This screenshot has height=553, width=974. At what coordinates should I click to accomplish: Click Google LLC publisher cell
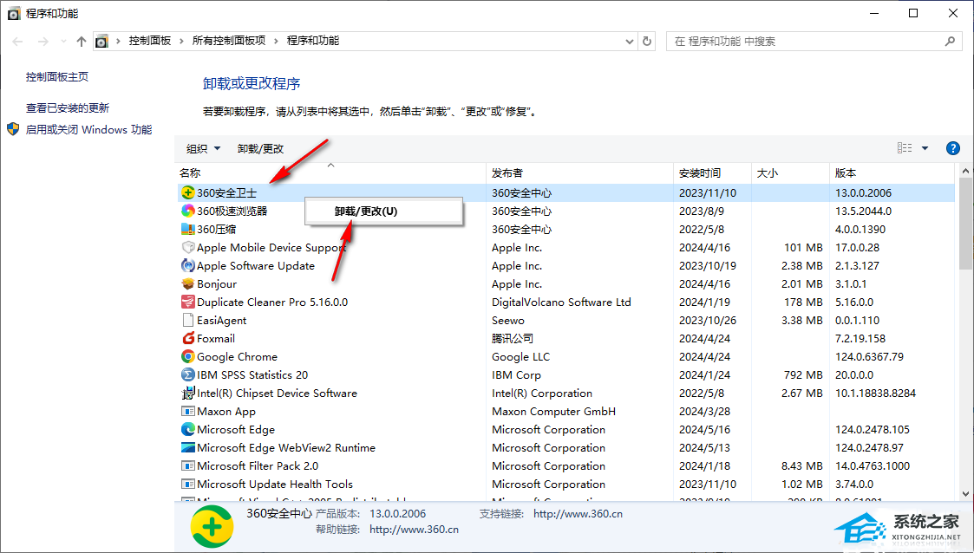520,357
